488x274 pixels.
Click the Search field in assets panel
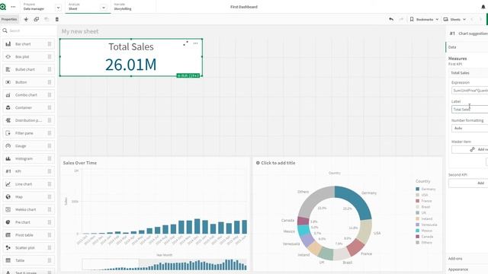click(x=28, y=30)
